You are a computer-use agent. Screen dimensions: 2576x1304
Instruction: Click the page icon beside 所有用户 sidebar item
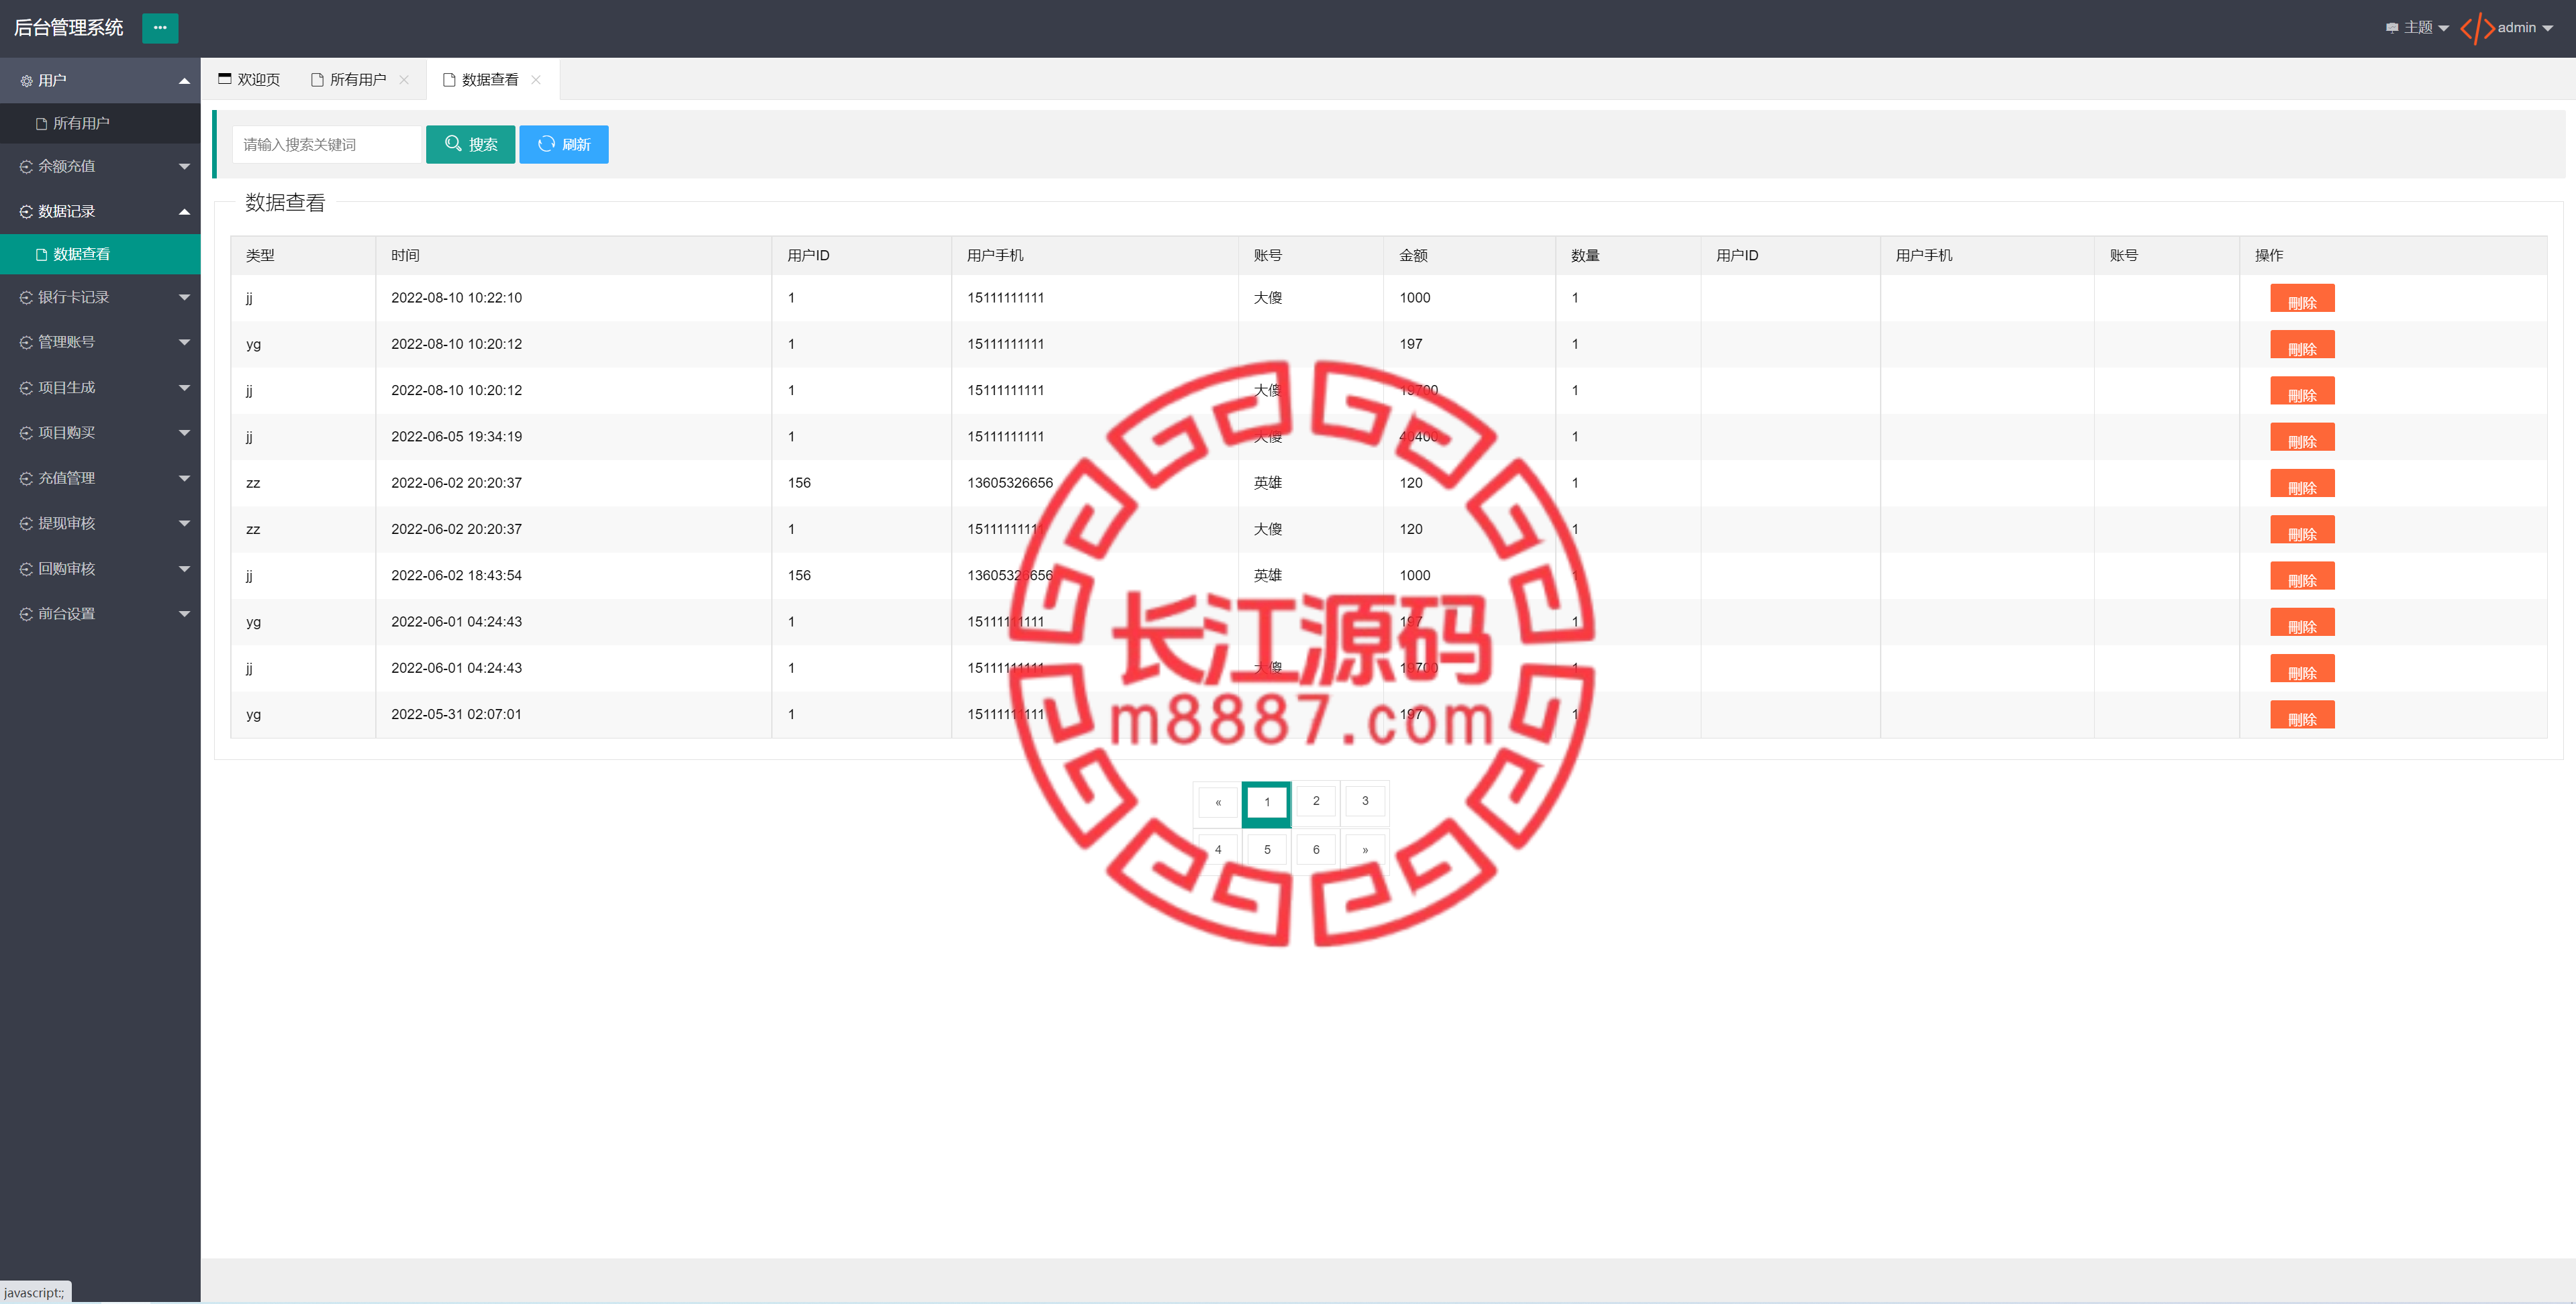41,124
